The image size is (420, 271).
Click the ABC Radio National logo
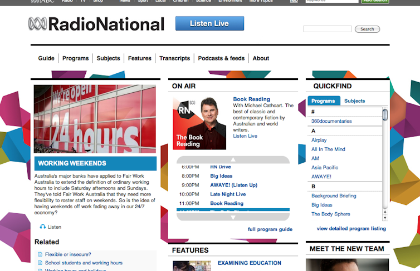pos(96,24)
